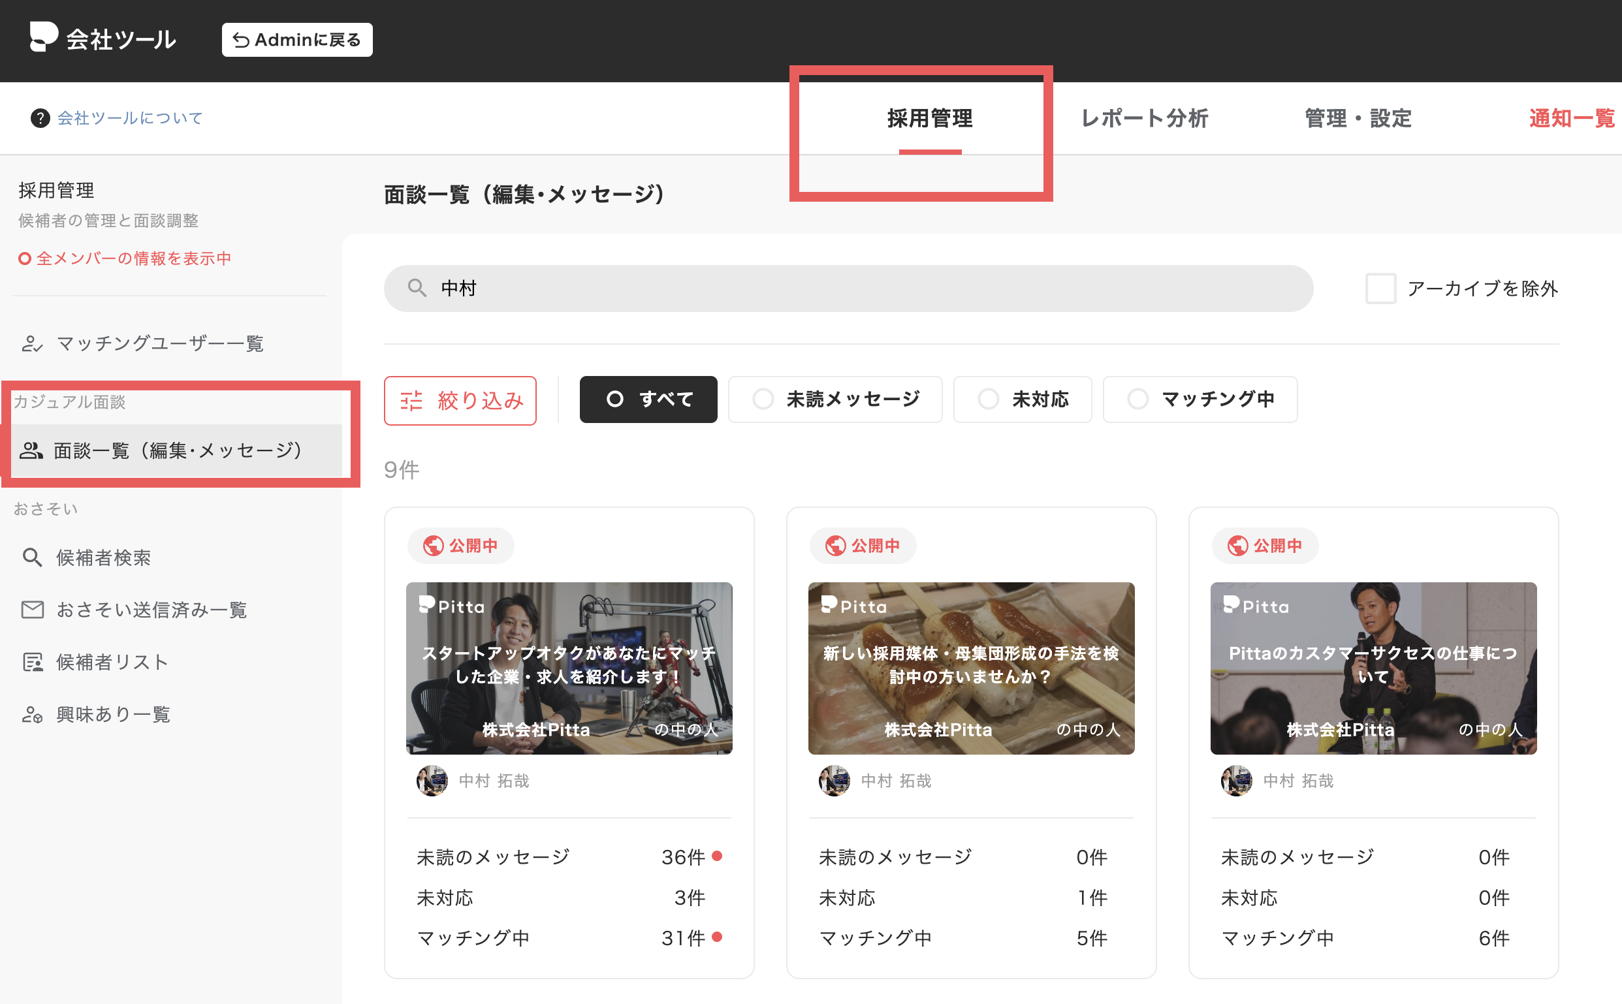The width and height of the screenshot is (1622, 1004).
Task: Open the 絞り込み filter panel
Action: 460,400
